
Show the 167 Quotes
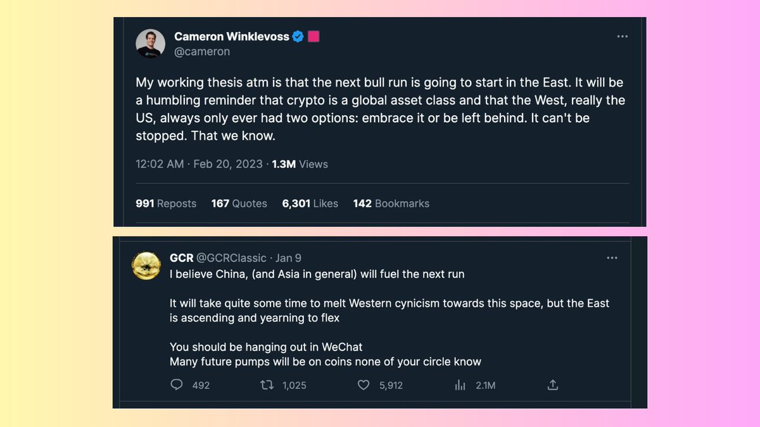[239, 204]
